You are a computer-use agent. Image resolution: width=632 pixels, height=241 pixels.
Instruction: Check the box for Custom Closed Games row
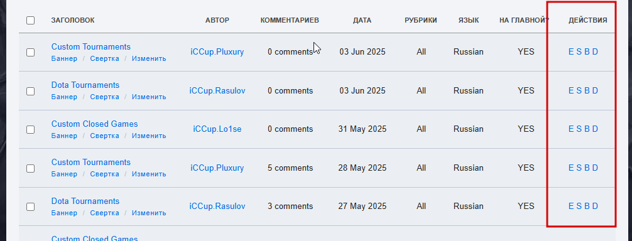(x=31, y=129)
